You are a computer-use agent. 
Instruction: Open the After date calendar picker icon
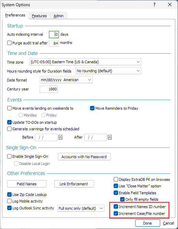[110, 137]
